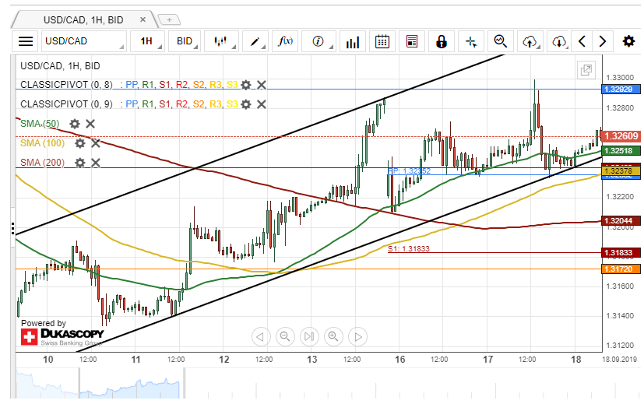Click the green 1.32518 price label
The width and height of the screenshot is (644, 404).
[x=621, y=151]
